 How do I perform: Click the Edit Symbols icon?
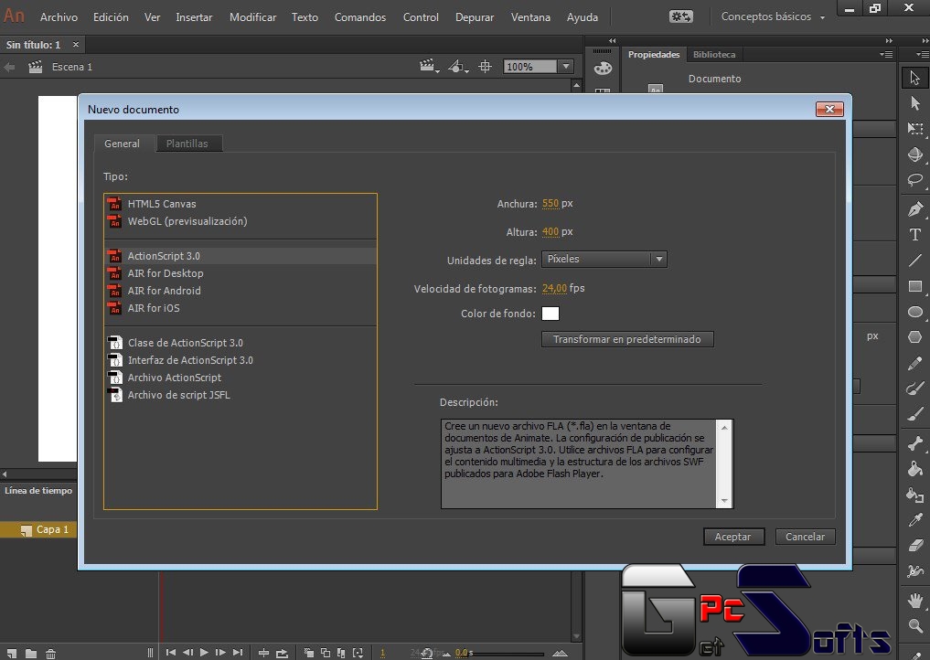point(457,67)
